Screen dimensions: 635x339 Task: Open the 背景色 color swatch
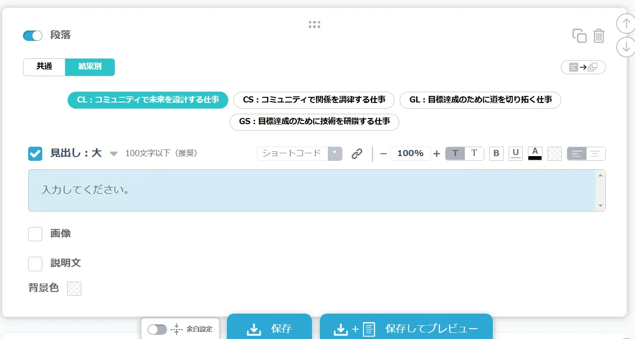74,289
